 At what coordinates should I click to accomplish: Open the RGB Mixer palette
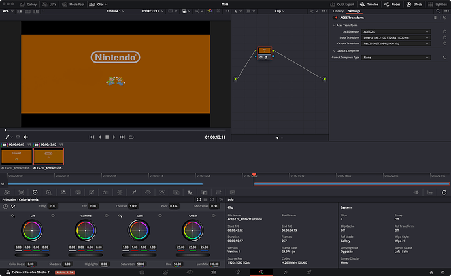point(63,192)
